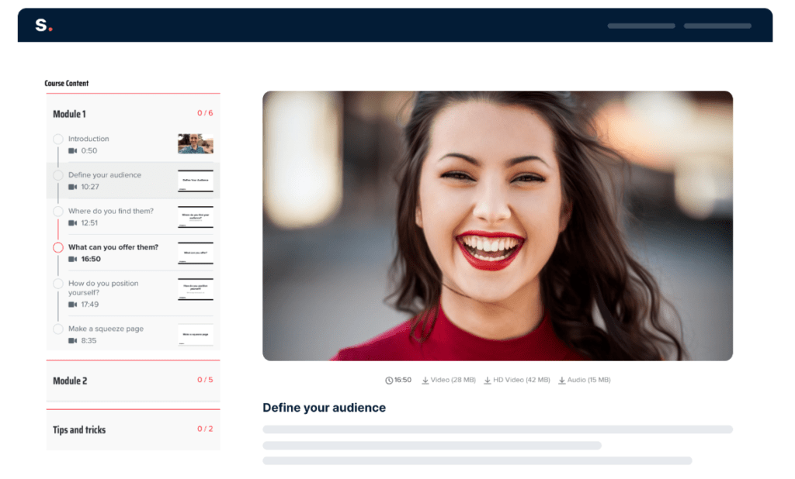Click download icon for Video (28 MB)
Viewport: 795px width, 479px height.
click(x=425, y=381)
